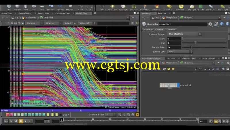Select the Torus shelf tool

tap(34, 7)
